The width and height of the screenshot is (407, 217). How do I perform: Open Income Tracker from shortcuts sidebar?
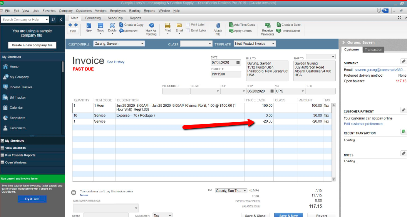click(21, 87)
